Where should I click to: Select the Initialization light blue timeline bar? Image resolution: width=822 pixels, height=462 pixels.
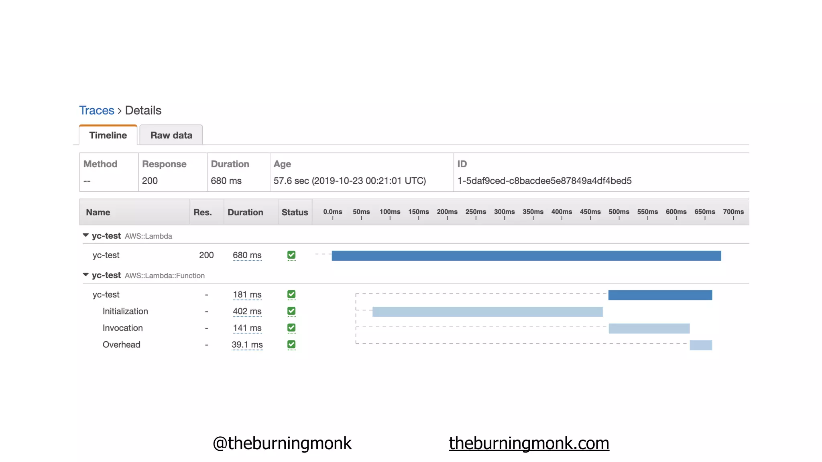[487, 312]
